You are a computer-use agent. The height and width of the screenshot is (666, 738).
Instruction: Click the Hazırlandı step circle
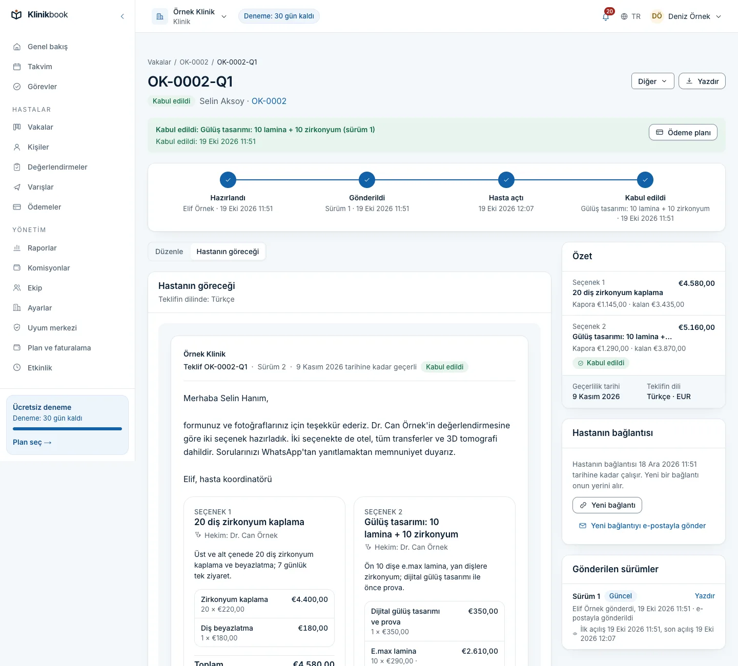coord(228,180)
